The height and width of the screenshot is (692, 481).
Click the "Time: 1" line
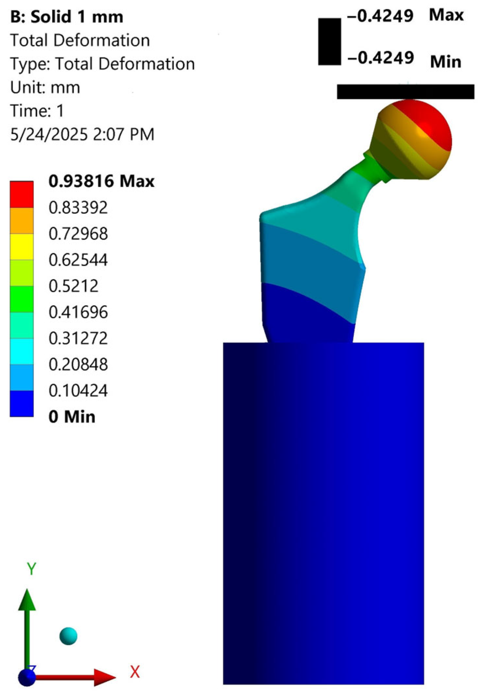(x=37, y=111)
